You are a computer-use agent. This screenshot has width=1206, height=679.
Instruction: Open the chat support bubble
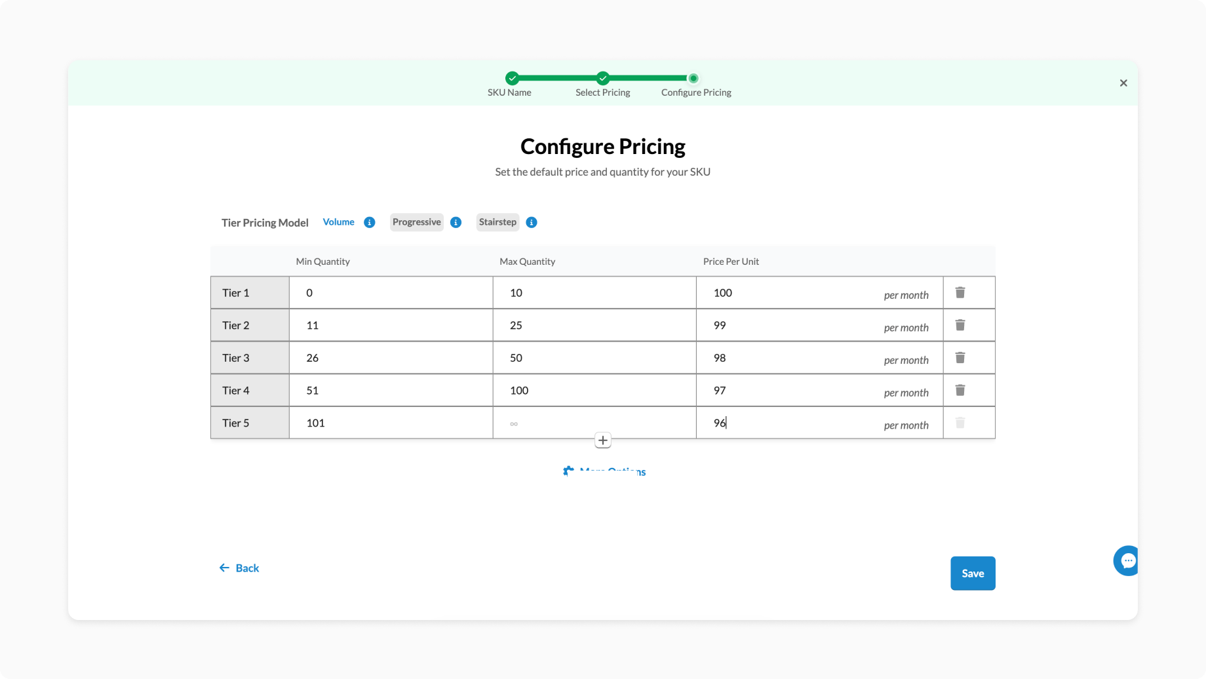pyautogui.click(x=1127, y=560)
